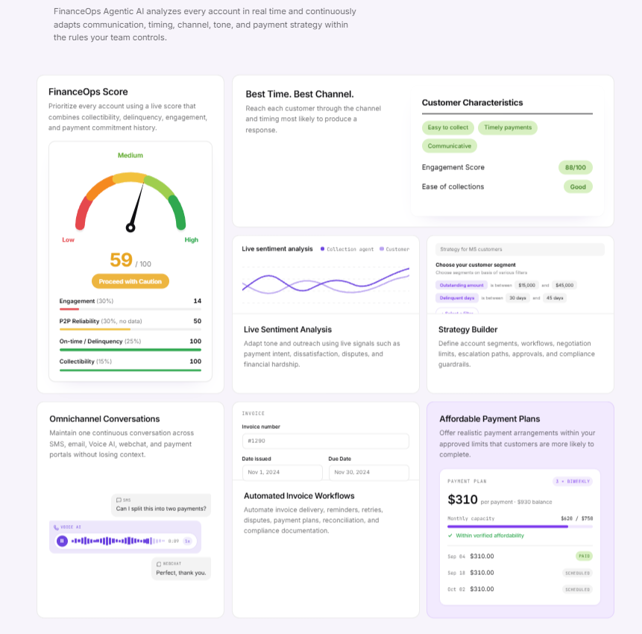Change the 1x playback speed pill
The width and height of the screenshot is (642, 634).
pos(187,541)
